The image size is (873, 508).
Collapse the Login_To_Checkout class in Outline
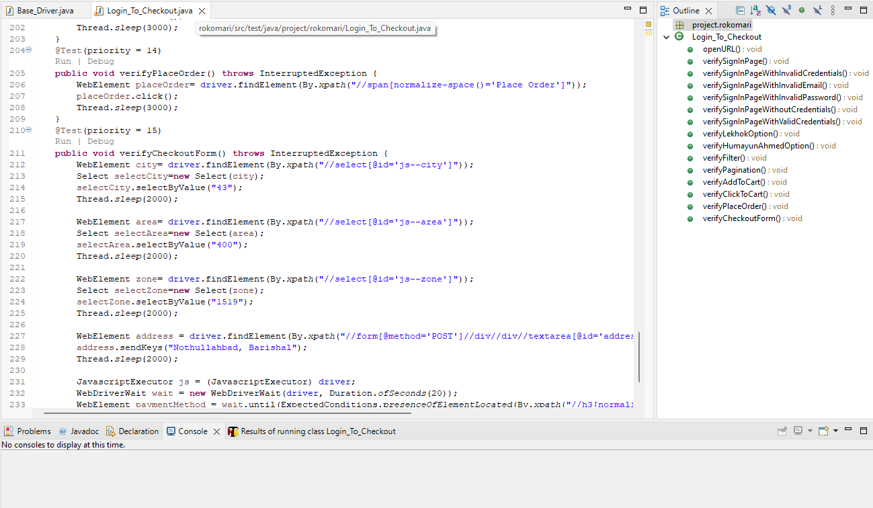(x=666, y=37)
